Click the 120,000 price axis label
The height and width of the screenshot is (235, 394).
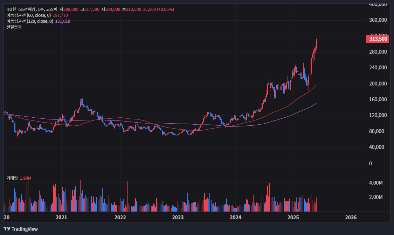tap(378, 115)
